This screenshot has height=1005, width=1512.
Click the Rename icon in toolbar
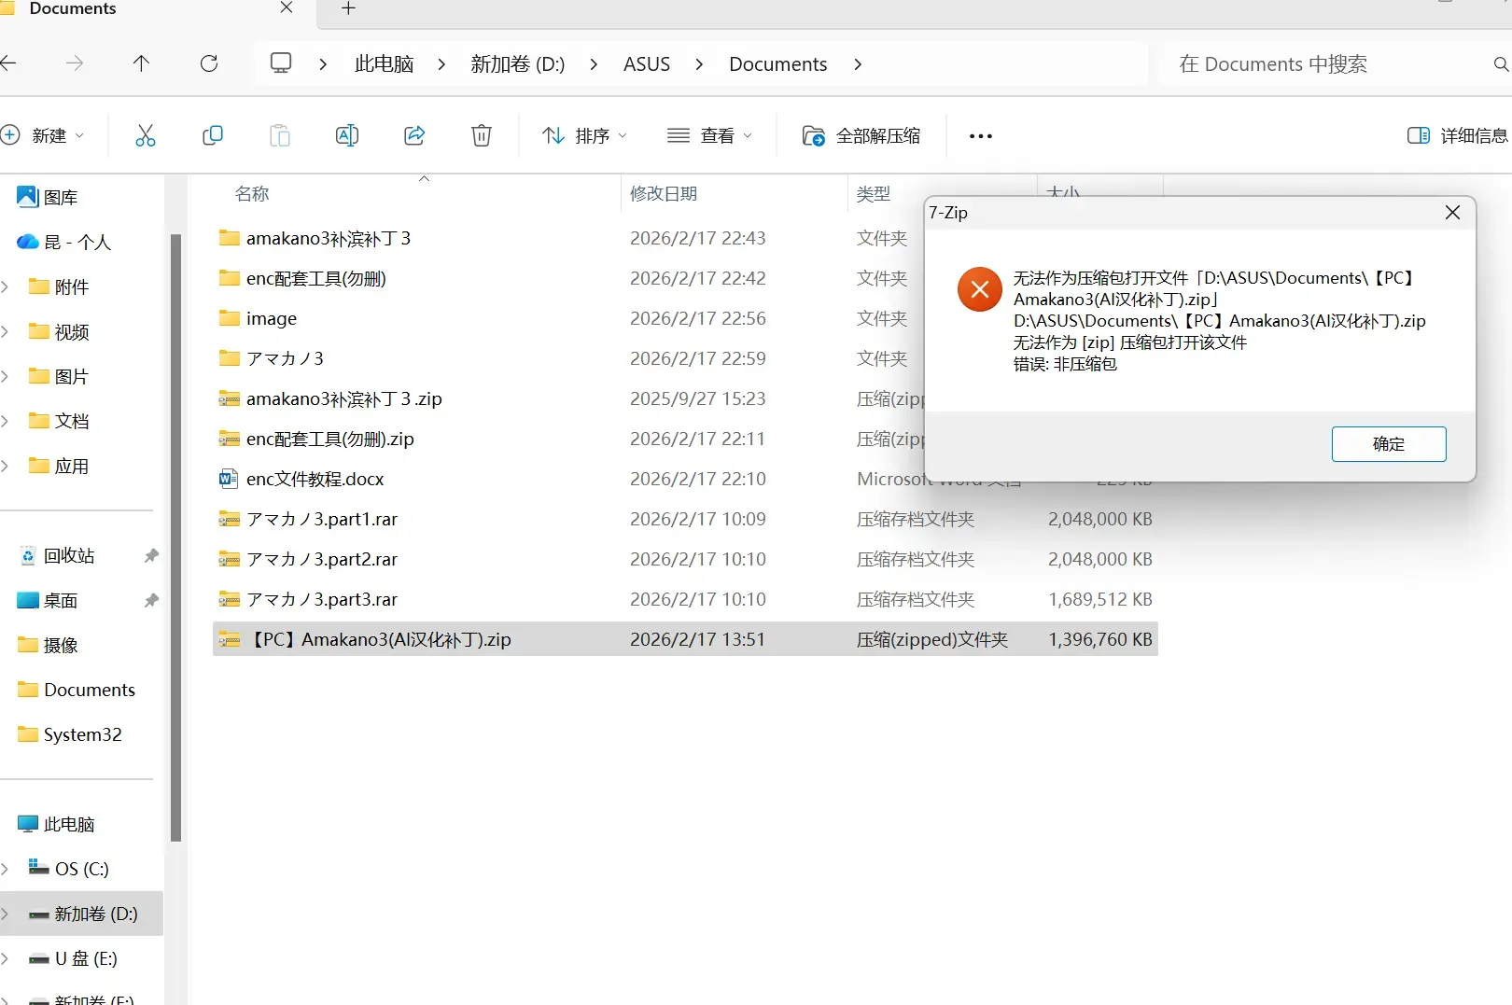[347, 136]
